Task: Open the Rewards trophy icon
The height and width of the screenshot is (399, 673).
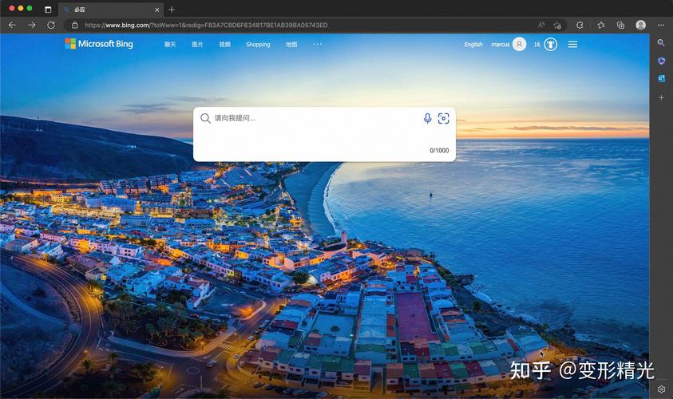Action: tap(551, 44)
